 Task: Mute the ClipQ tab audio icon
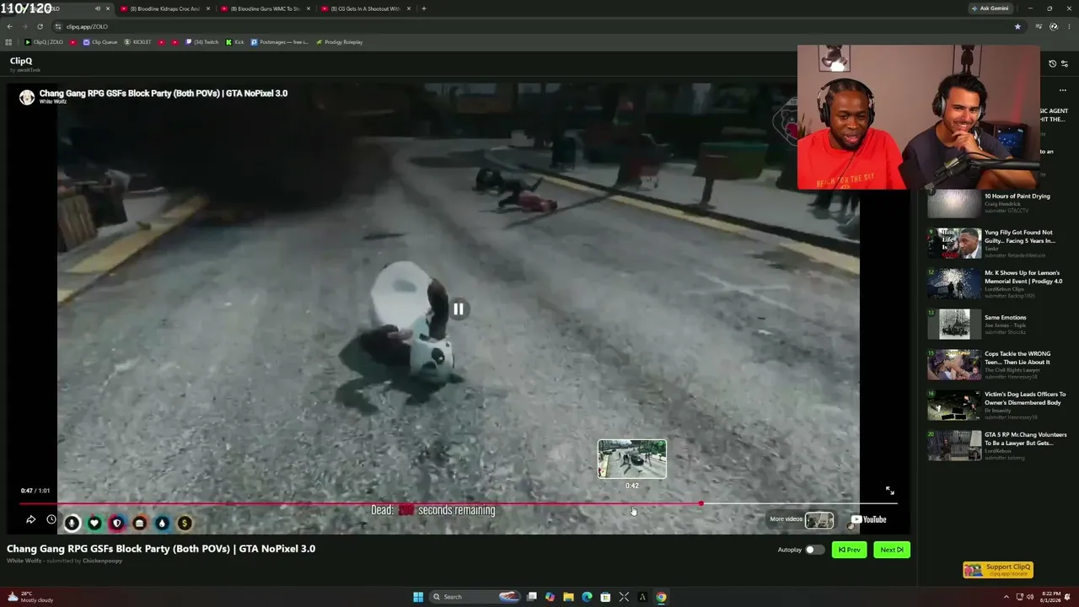point(98,8)
